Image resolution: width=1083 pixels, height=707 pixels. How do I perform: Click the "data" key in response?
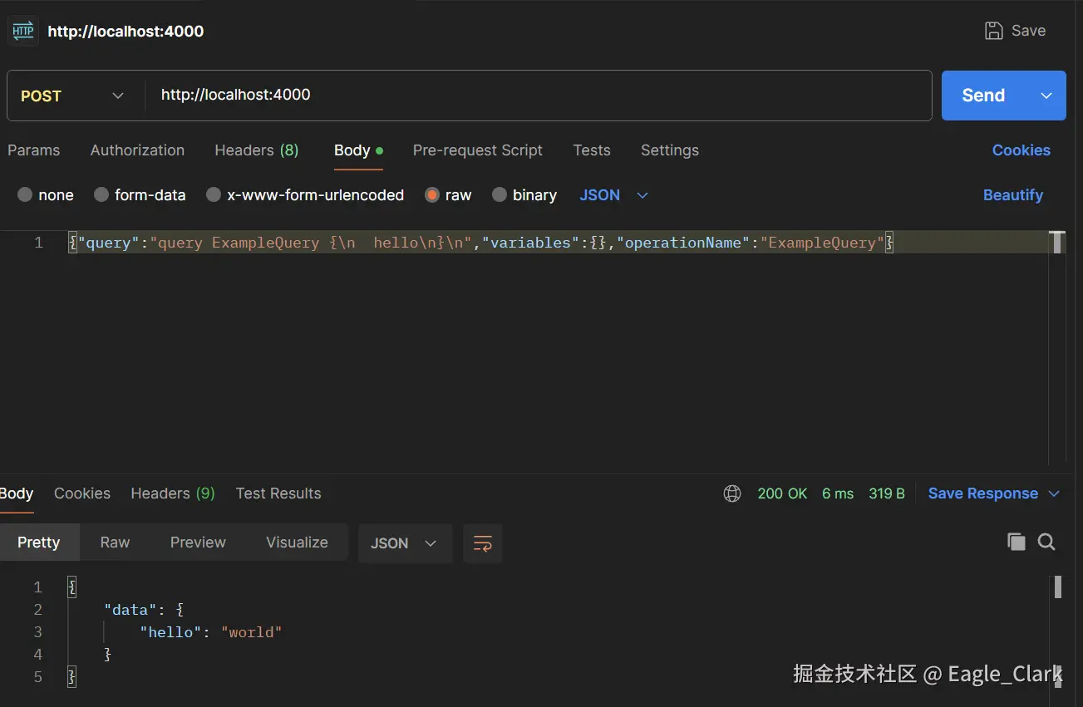click(x=130, y=610)
